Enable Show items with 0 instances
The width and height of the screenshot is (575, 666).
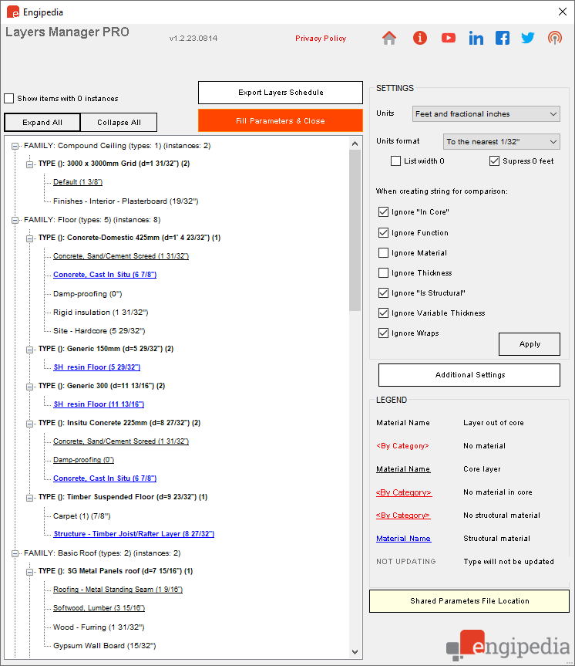coord(9,99)
